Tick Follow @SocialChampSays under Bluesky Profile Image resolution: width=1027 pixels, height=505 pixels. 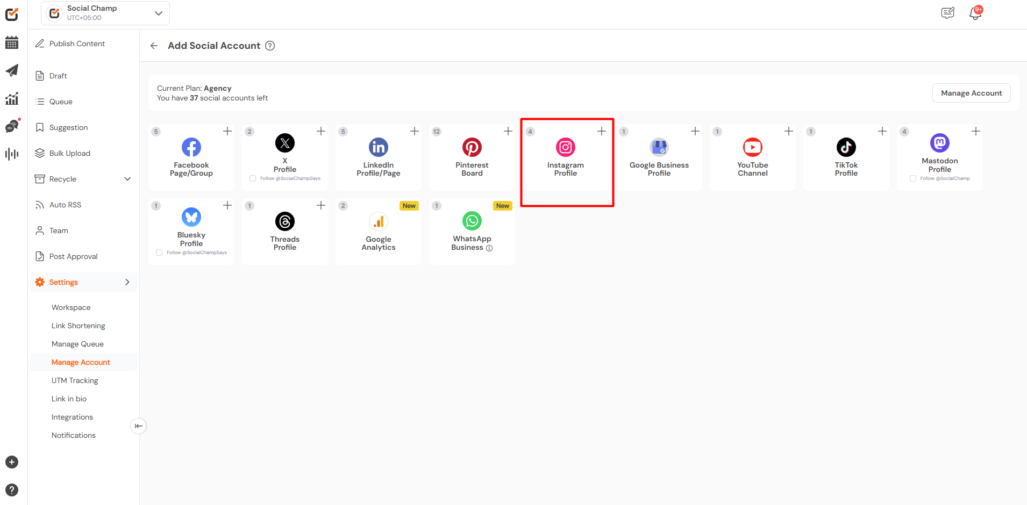tap(159, 252)
